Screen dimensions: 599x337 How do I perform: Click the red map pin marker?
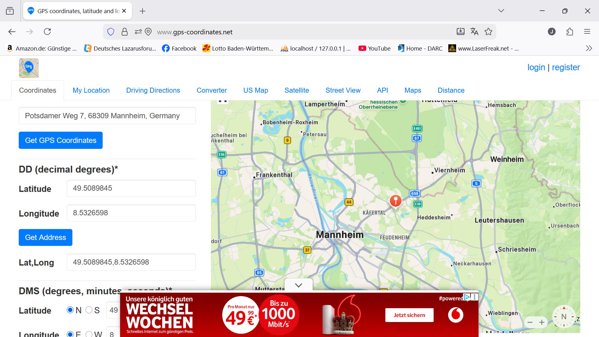(395, 200)
